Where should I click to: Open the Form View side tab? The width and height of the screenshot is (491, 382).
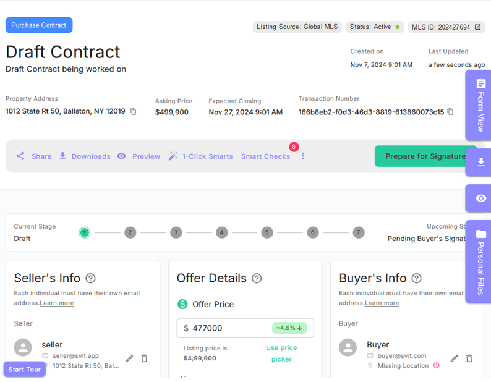click(x=478, y=105)
